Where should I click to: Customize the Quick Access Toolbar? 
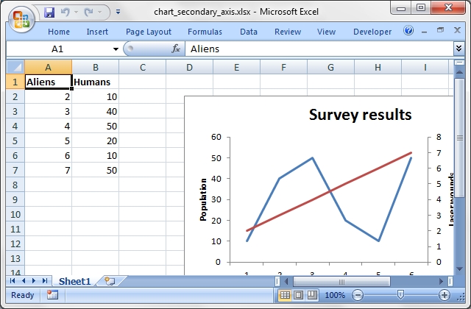pos(118,12)
